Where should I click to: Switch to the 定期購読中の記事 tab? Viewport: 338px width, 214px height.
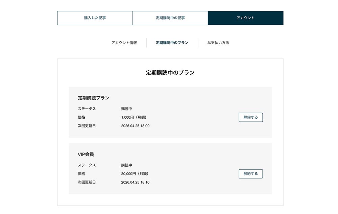coord(170,18)
